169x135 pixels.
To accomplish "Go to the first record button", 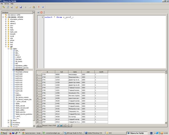I will [37, 125].
